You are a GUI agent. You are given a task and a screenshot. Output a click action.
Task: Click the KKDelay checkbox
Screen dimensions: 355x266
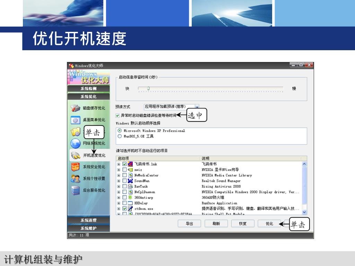pyautogui.click(x=124, y=203)
